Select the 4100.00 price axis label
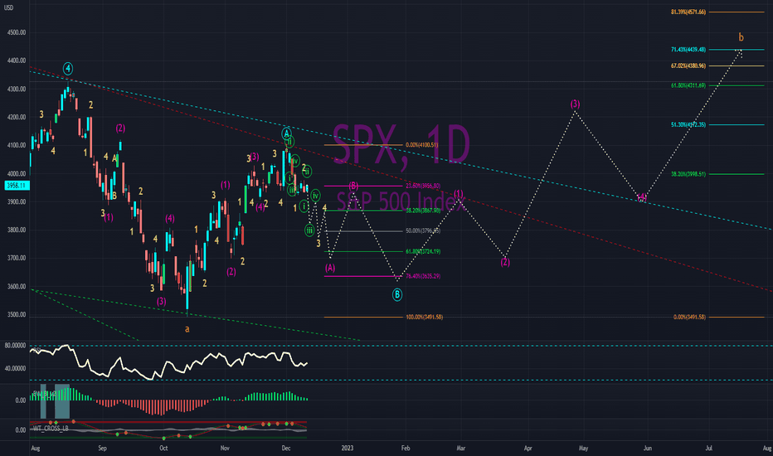 17,145
